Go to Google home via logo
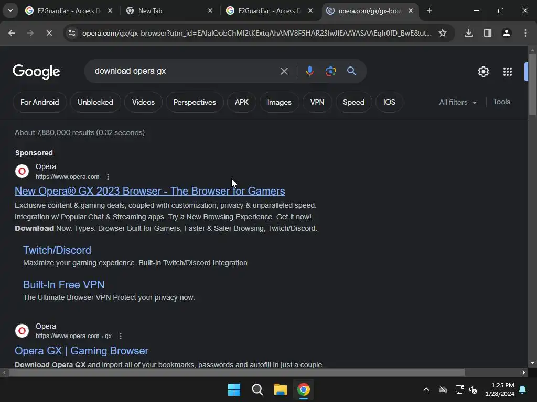 click(x=36, y=71)
